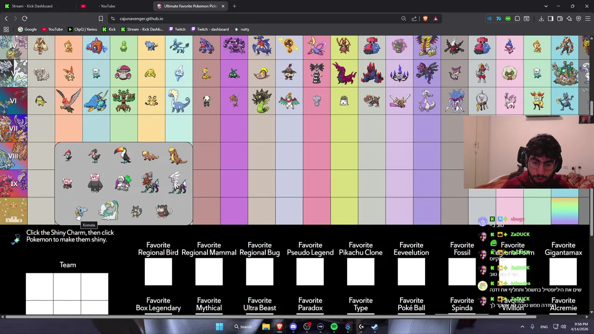Open a new browser tab
The width and height of the screenshot is (594, 334).
click(x=234, y=6)
